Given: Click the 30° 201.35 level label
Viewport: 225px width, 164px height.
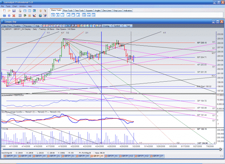Looking at the screenshot, I should point(202,72).
